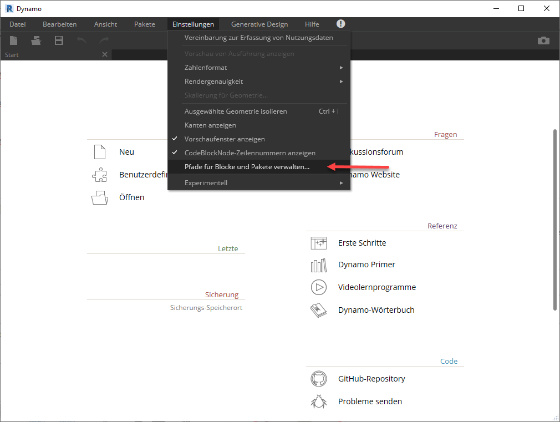Image resolution: width=560 pixels, height=422 pixels.
Task: Click the Dynamo-Wörterbuch book icon
Action: [318, 311]
